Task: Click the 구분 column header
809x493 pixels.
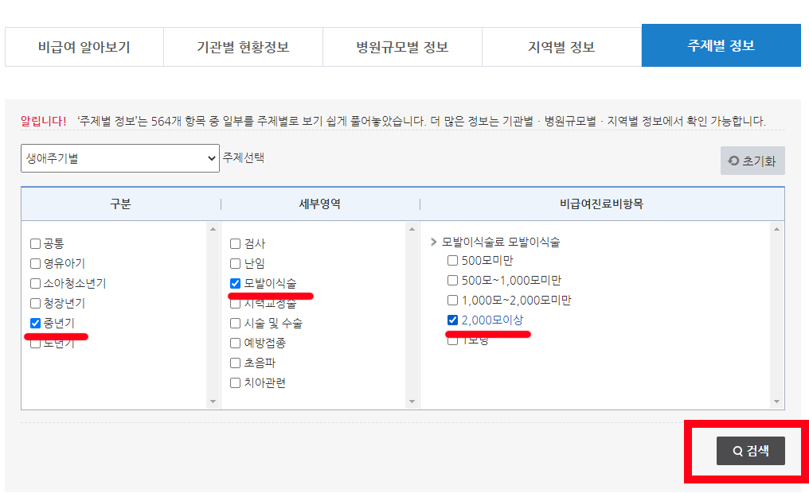Action: point(121,204)
